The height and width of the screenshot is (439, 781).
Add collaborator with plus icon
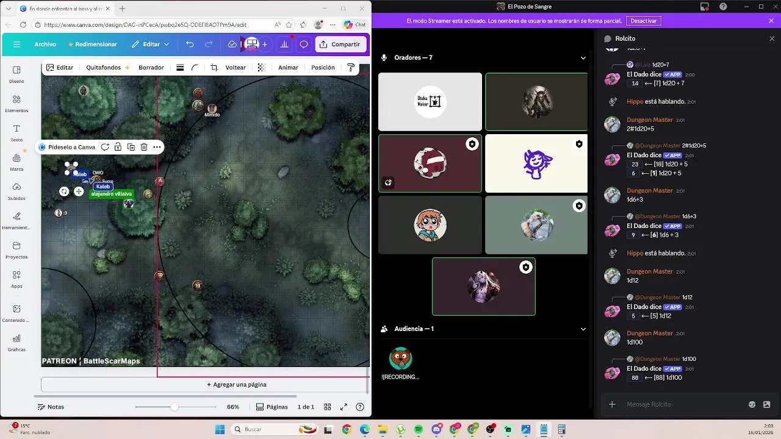pos(265,45)
